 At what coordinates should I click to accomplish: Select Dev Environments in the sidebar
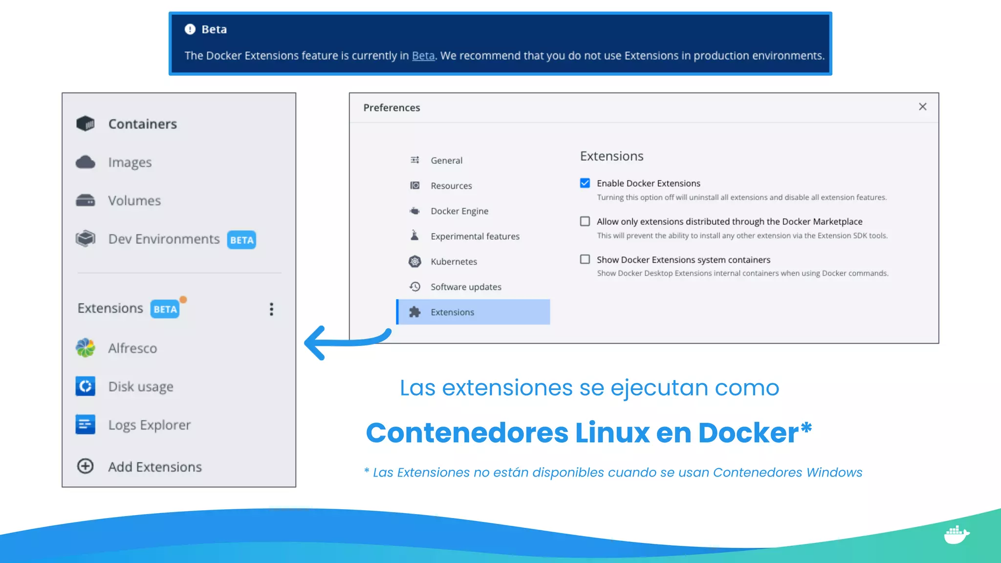(x=164, y=239)
